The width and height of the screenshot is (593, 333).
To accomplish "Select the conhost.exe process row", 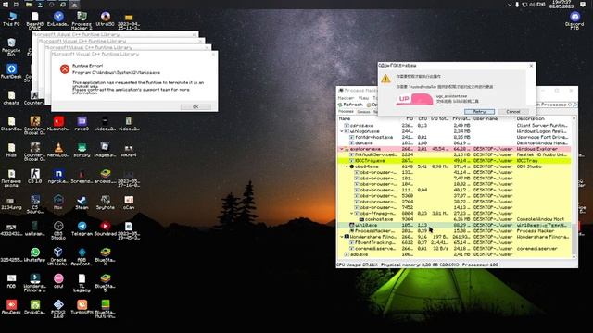I will pos(454,219).
